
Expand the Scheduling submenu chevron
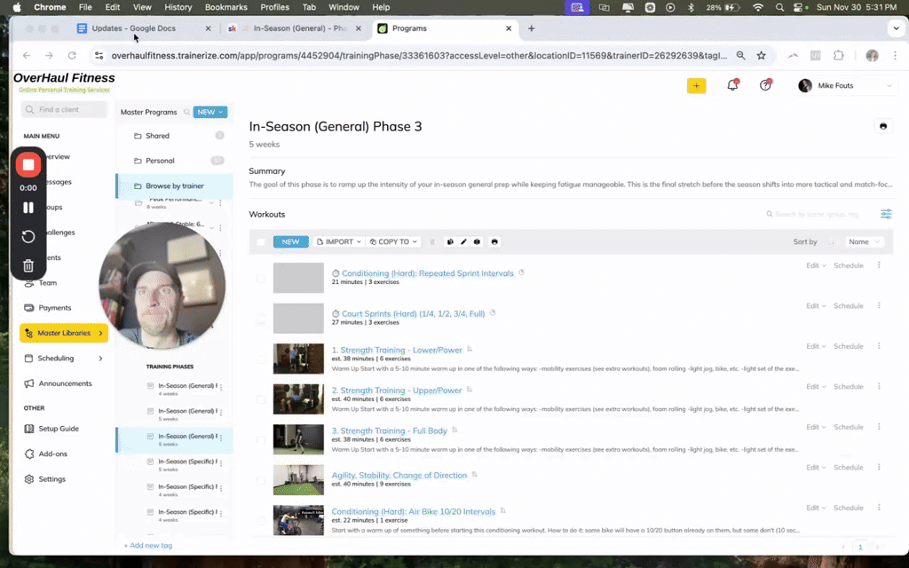tap(101, 359)
